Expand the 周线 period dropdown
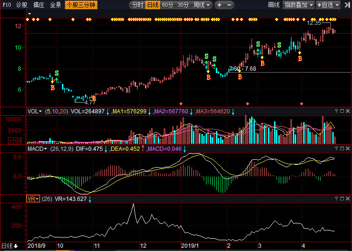The height and width of the screenshot is (251, 352). point(202,5)
